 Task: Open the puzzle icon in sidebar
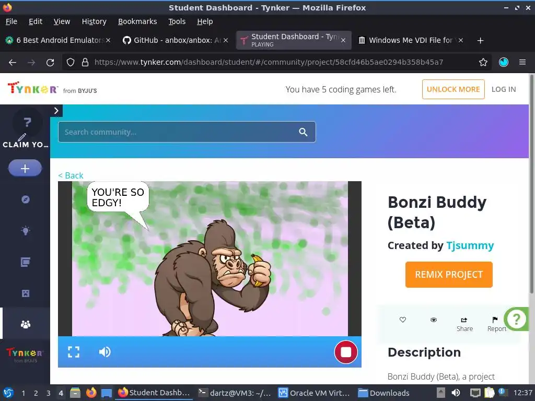(25, 293)
